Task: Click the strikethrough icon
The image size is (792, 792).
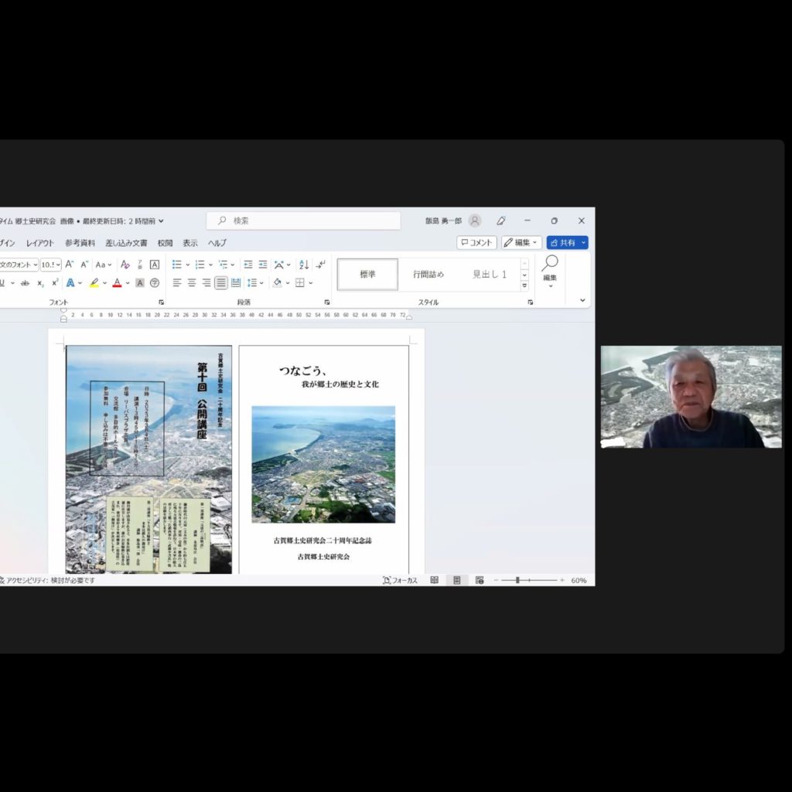Action: (x=25, y=283)
